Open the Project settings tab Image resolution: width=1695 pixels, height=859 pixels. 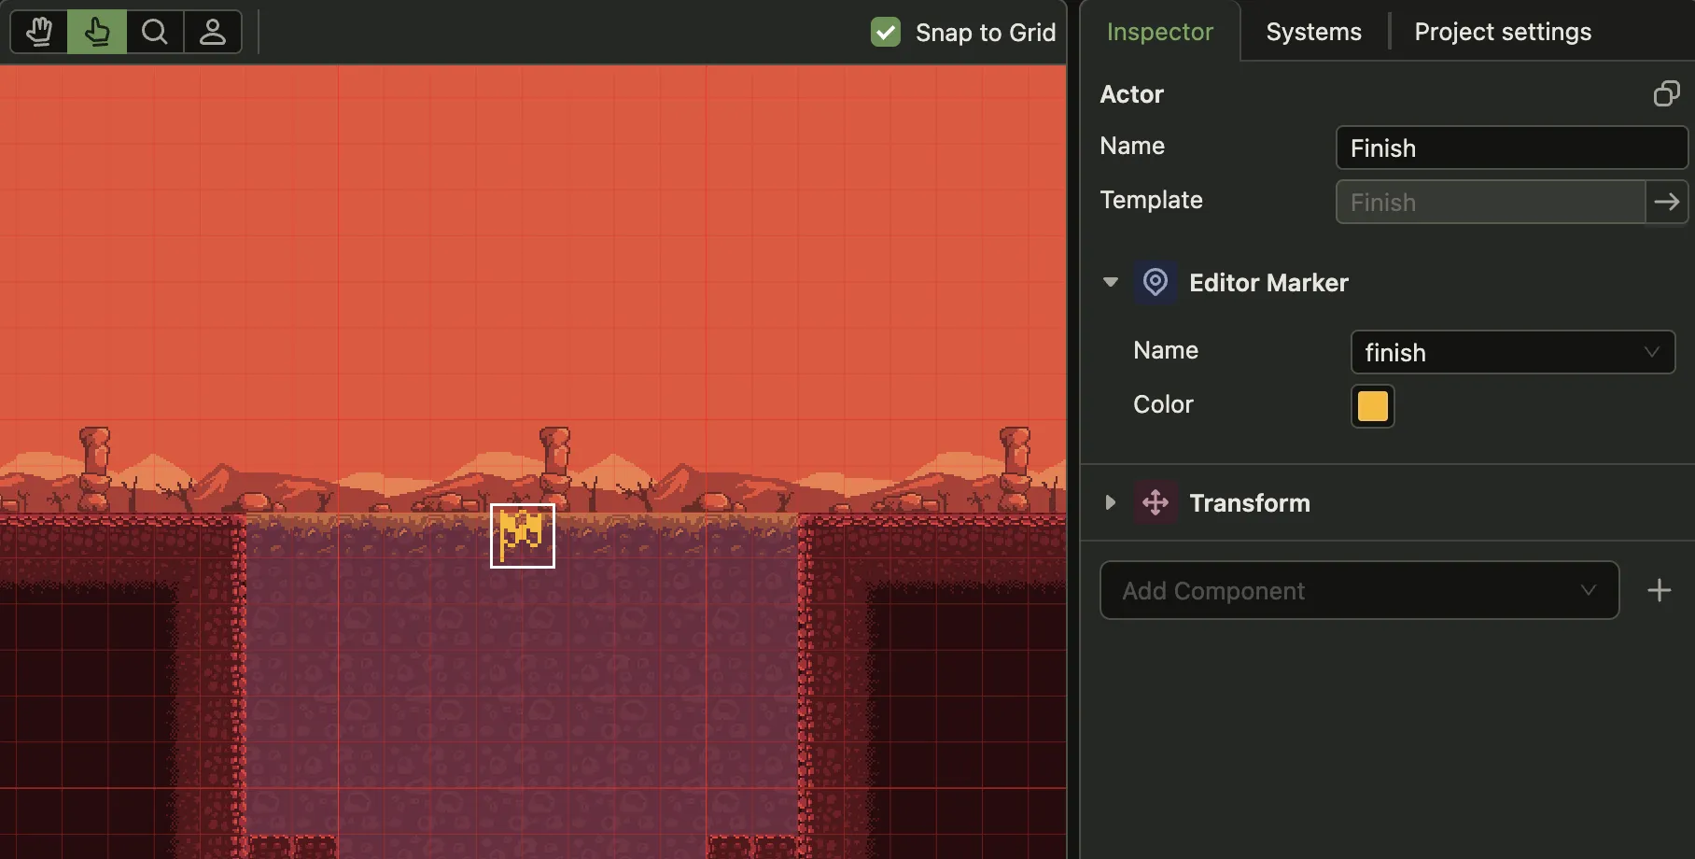1503,32
